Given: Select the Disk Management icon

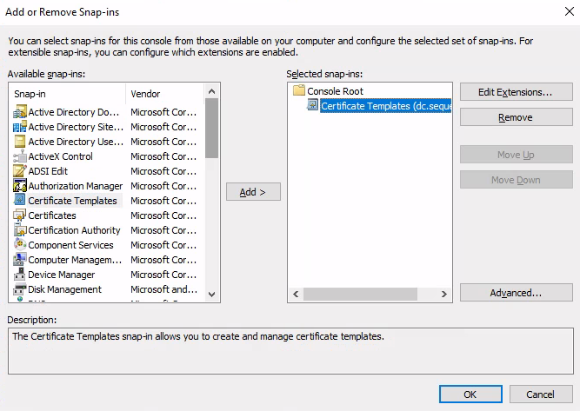Looking at the screenshot, I should point(20,289).
